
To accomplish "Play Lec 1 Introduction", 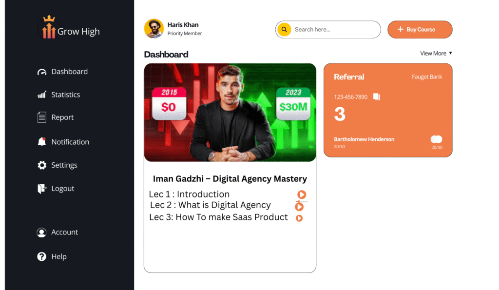I will point(302,194).
